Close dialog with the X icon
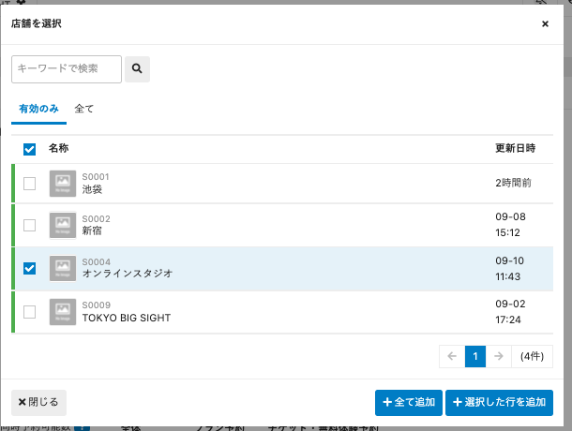This screenshot has width=572, height=431. [x=545, y=23]
